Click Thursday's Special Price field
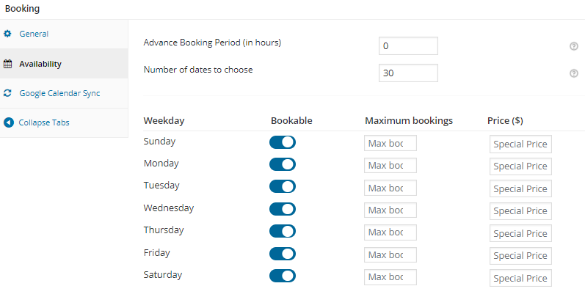 (x=520, y=233)
